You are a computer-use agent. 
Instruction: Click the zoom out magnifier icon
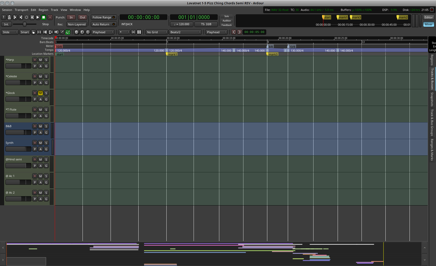click(77, 32)
